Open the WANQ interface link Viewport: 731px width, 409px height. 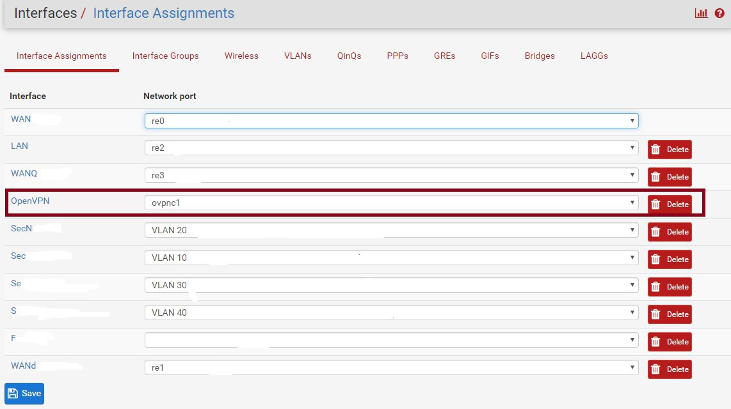[24, 174]
